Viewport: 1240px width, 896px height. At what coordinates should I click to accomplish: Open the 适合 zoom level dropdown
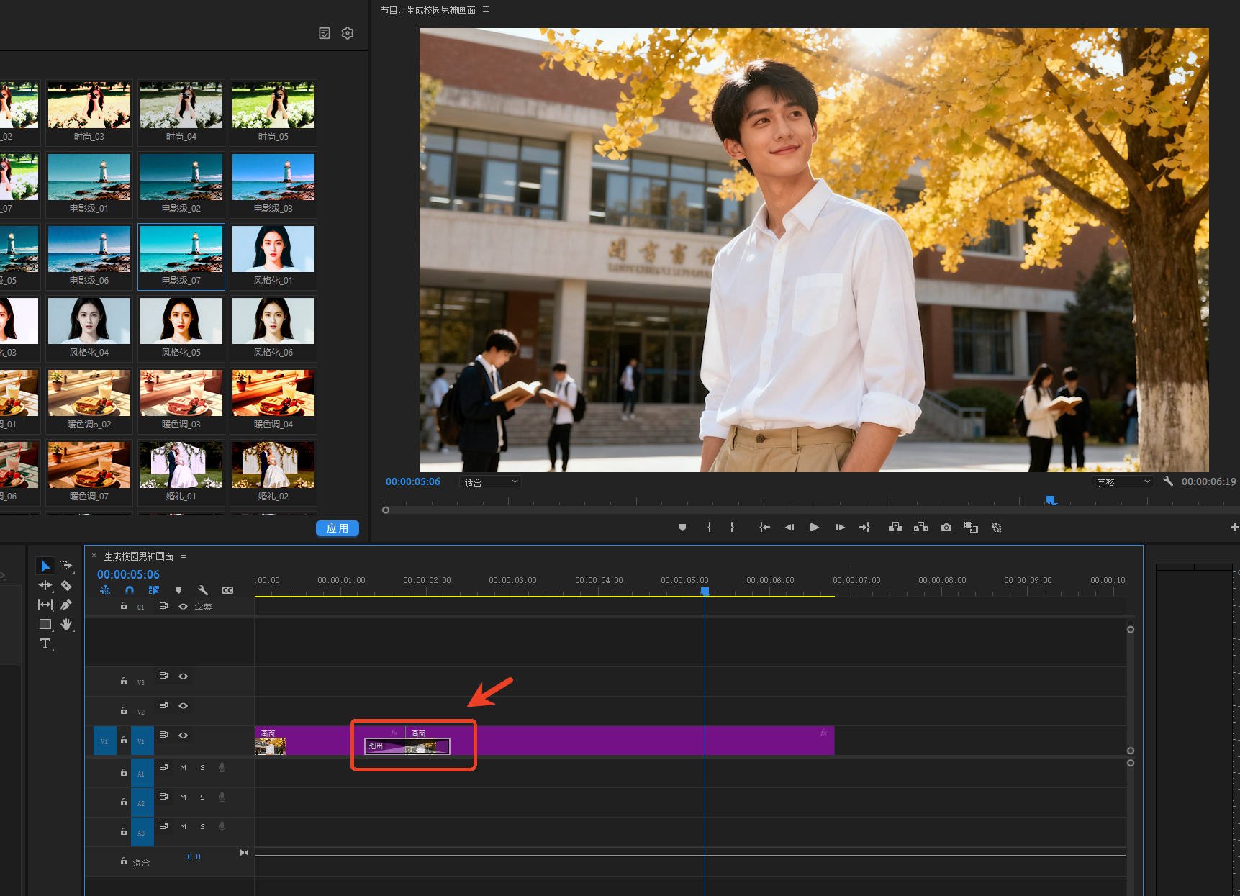point(490,482)
